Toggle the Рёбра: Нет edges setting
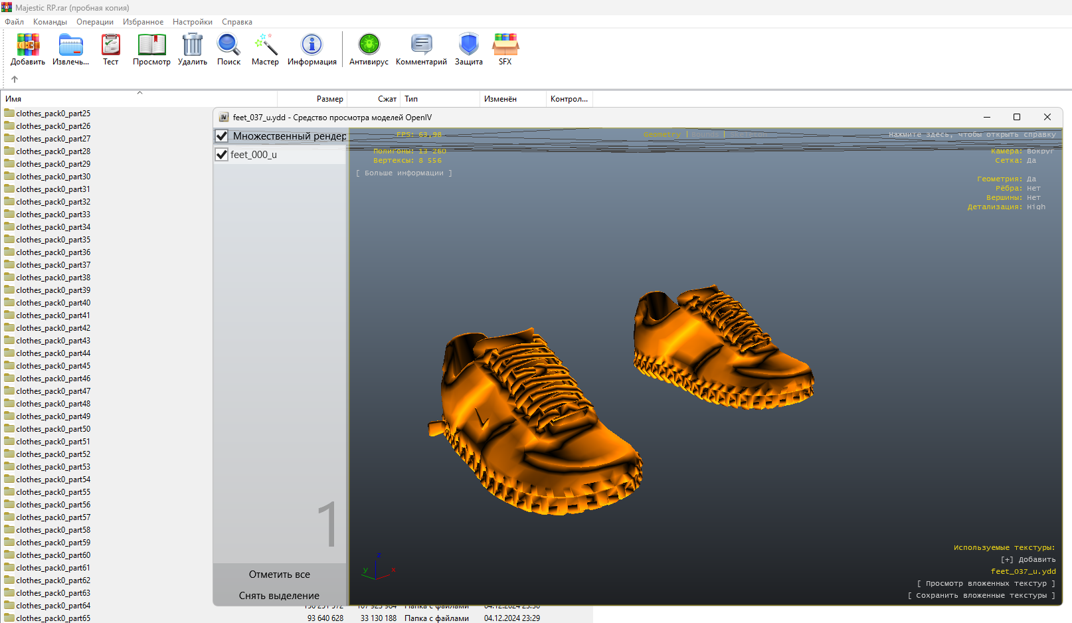 click(x=1018, y=189)
